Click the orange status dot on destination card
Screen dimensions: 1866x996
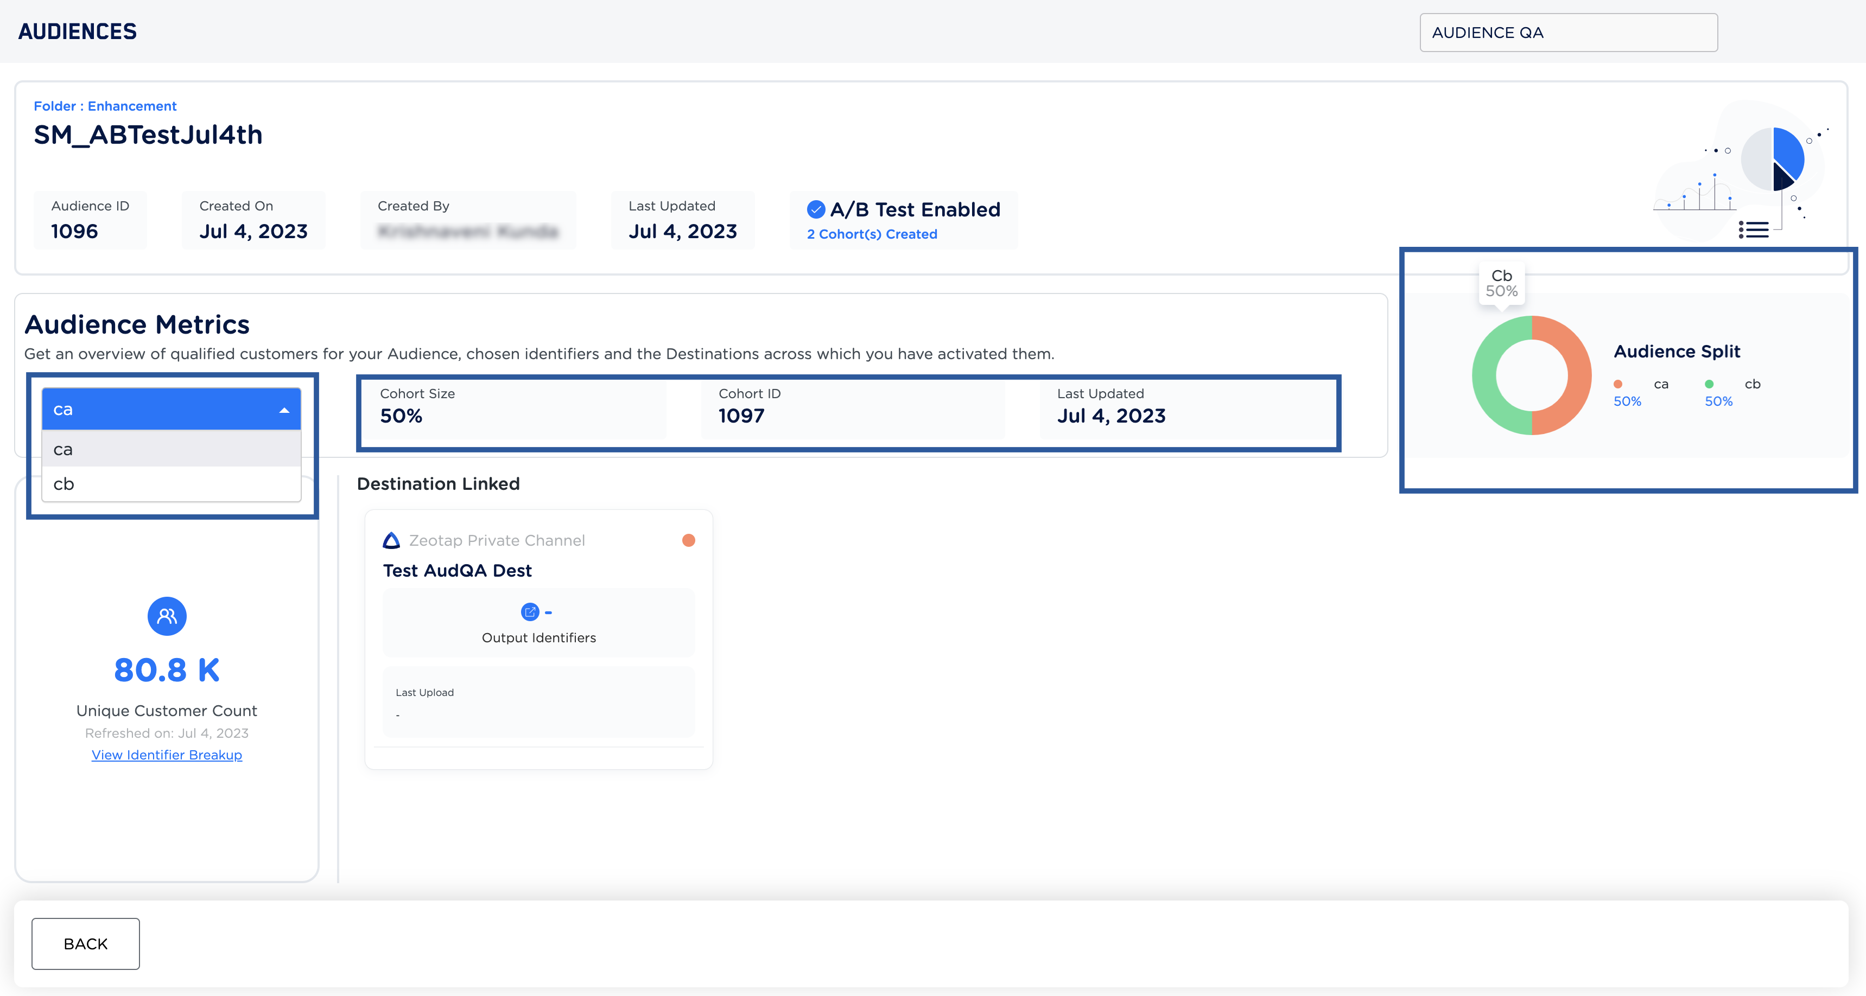(688, 541)
